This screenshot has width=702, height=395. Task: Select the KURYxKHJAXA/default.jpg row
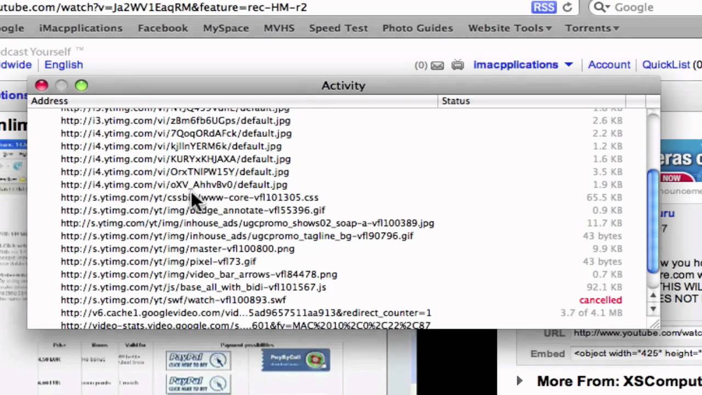337,159
